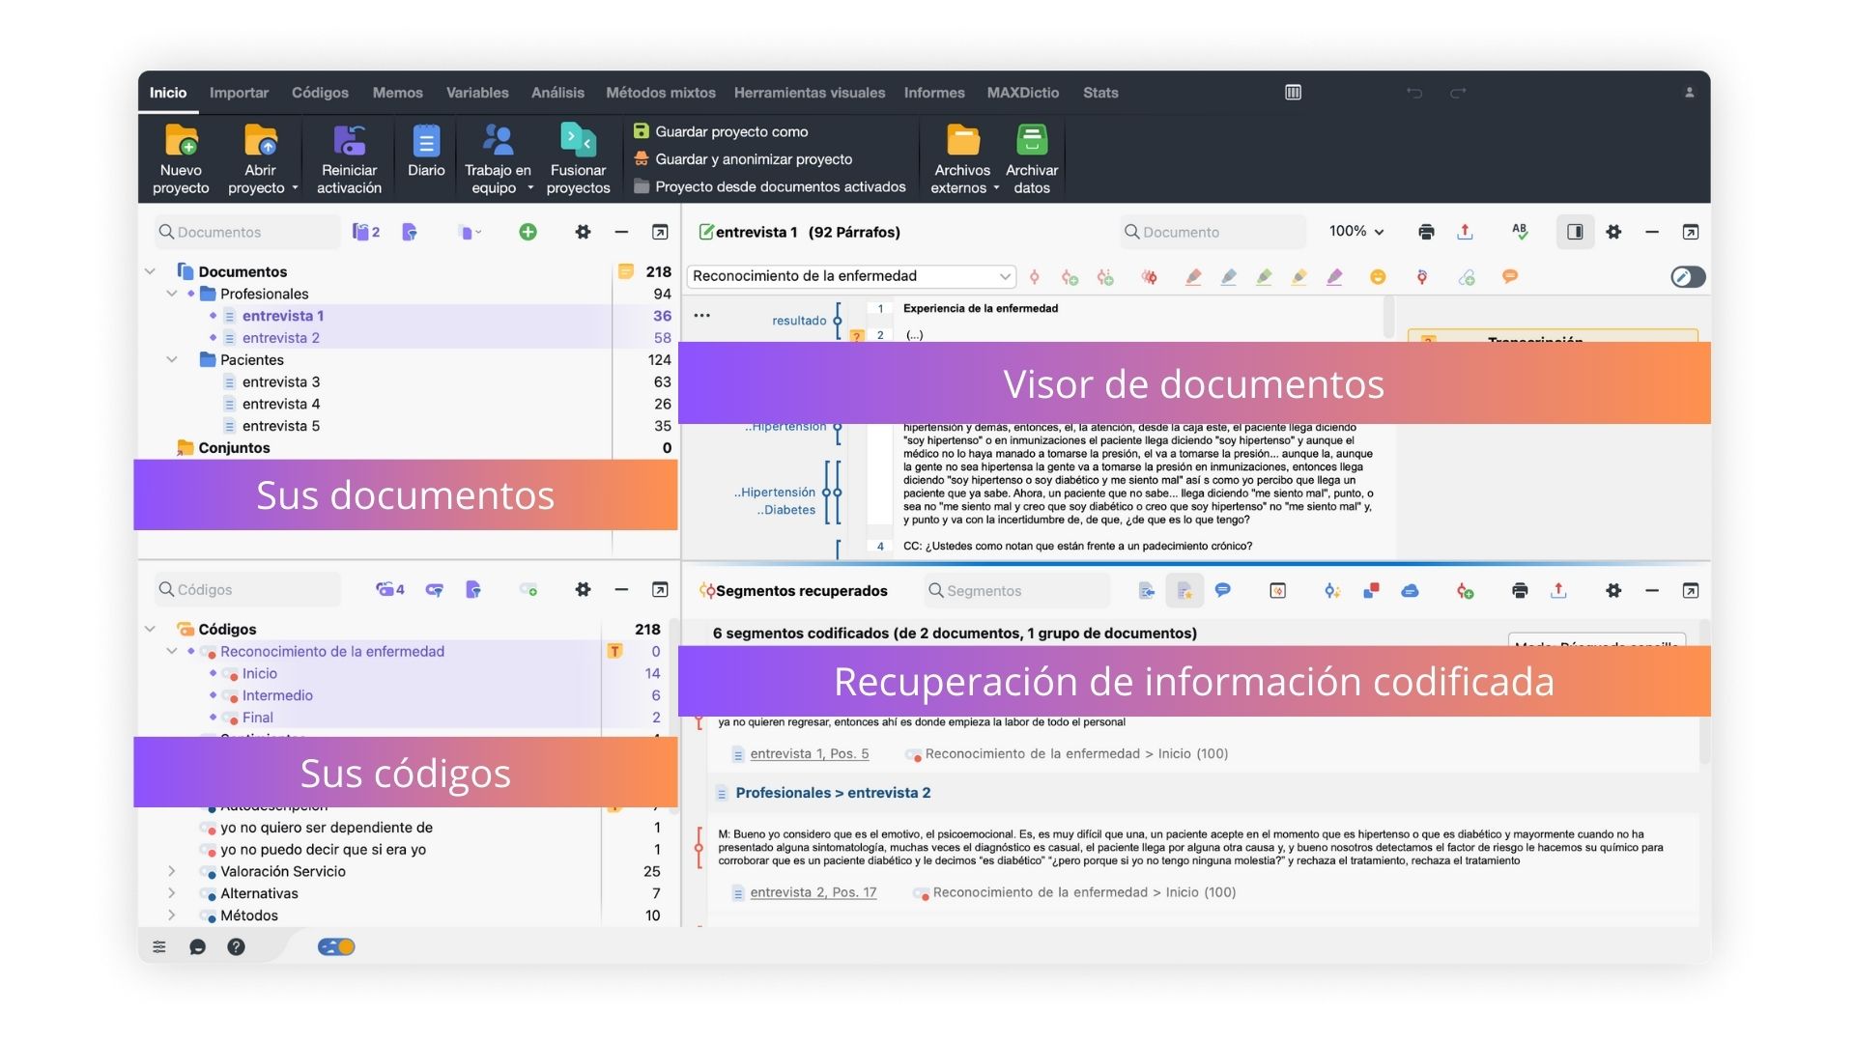Click on entrevista 2 in Profesionales
This screenshot has width=1855, height=1043.
coord(280,337)
